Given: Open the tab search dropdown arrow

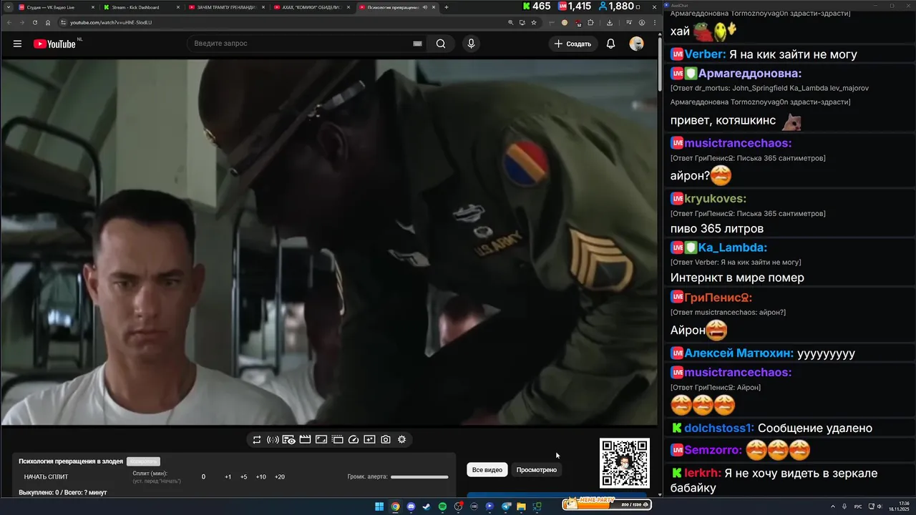Looking at the screenshot, I should (x=7, y=7).
